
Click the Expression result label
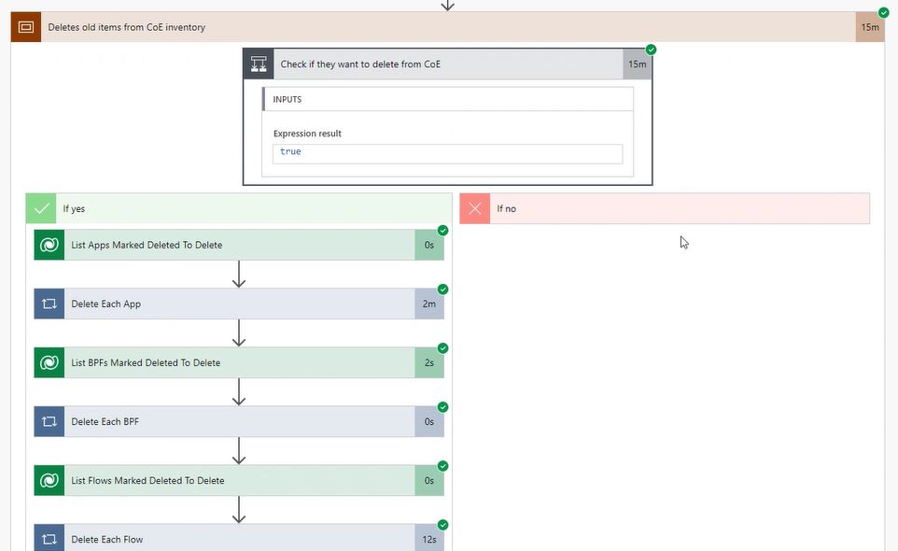pos(307,134)
